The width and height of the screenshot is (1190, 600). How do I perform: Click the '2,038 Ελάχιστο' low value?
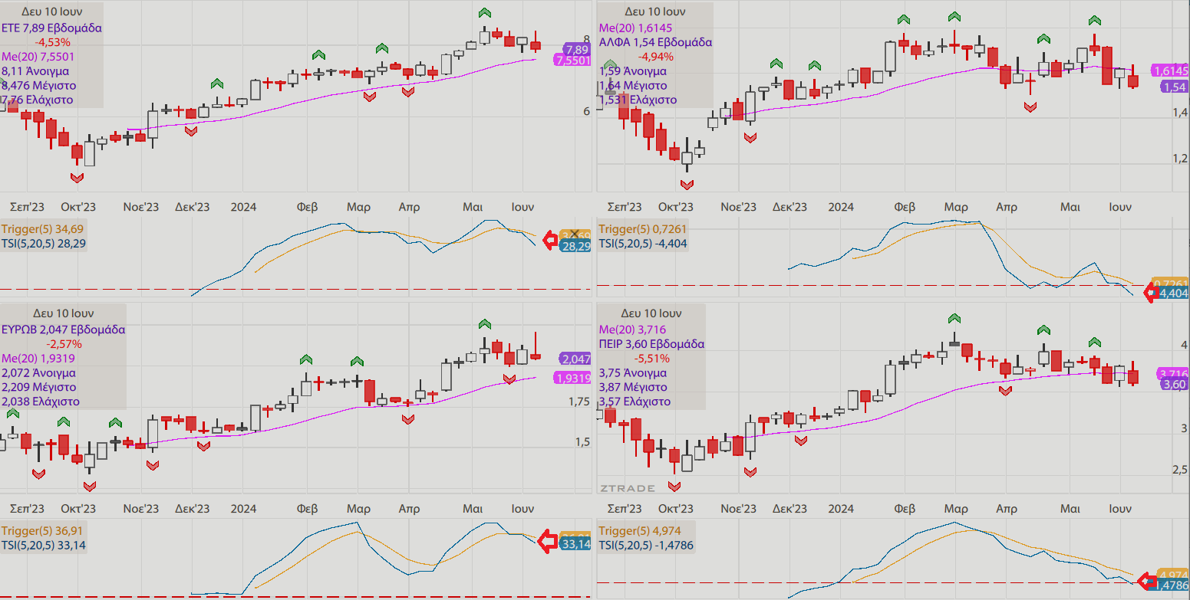[40, 402]
